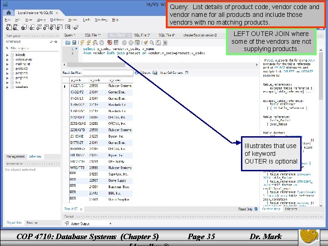Reconnect to DBMS from main toolbar
The width and height of the screenshot is (328, 246).
click(75, 27)
